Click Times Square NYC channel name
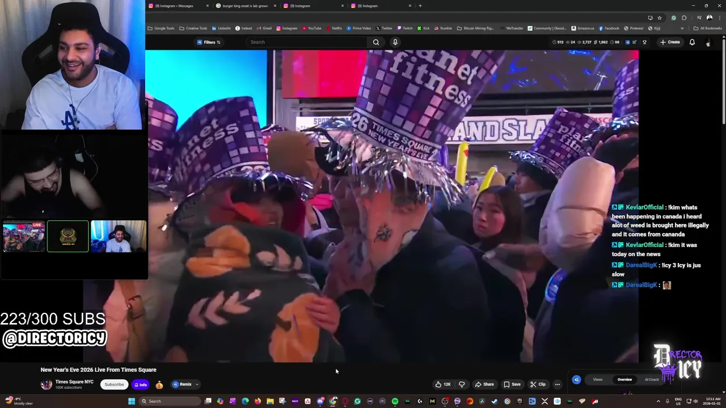Image resolution: width=726 pixels, height=408 pixels. [74, 382]
